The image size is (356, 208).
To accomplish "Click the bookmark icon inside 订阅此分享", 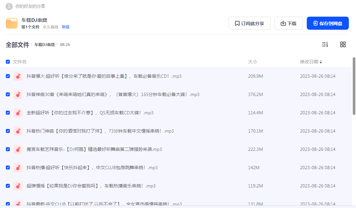I will click(x=237, y=23).
